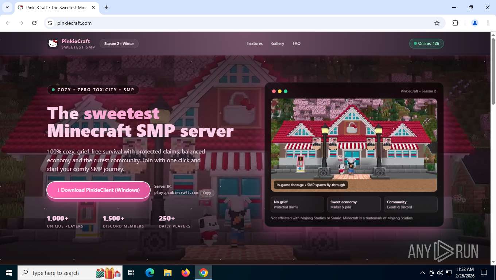Click the green dot in the preview window
This screenshot has width=496, height=280.
click(286, 91)
